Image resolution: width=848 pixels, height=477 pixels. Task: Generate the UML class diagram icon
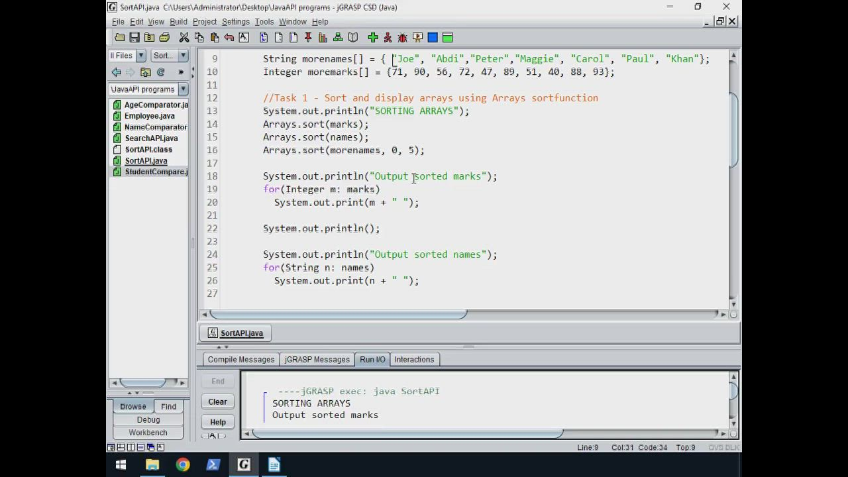338,38
